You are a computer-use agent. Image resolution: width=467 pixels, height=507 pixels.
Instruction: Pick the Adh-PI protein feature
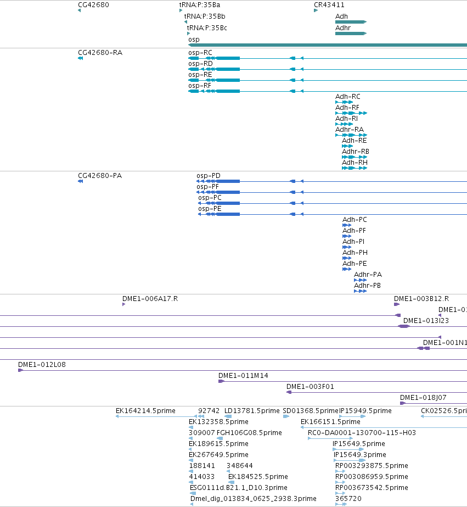pos(347,247)
